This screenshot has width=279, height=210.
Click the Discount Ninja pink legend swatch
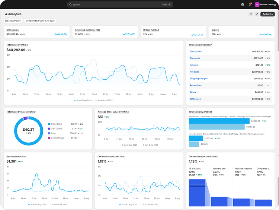[x=49, y=138]
